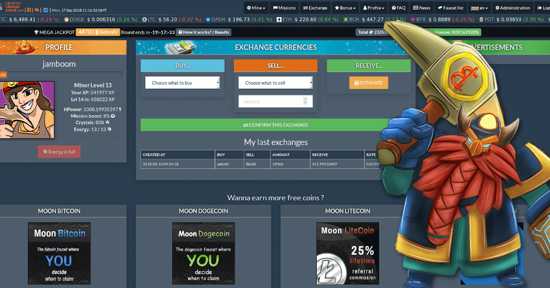Viewport: 550px width, 288px height.
Task: Click the 'jamboom' username heading
Action: click(x=59, y=64)
